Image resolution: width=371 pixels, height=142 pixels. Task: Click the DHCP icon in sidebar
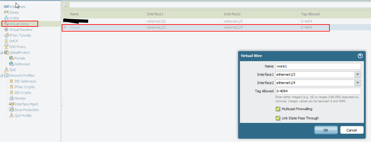pos(6,41)
